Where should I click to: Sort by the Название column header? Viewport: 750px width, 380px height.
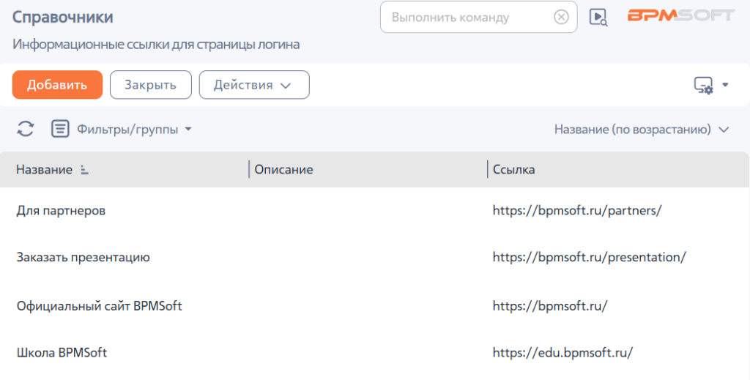(x=44, y=169)
